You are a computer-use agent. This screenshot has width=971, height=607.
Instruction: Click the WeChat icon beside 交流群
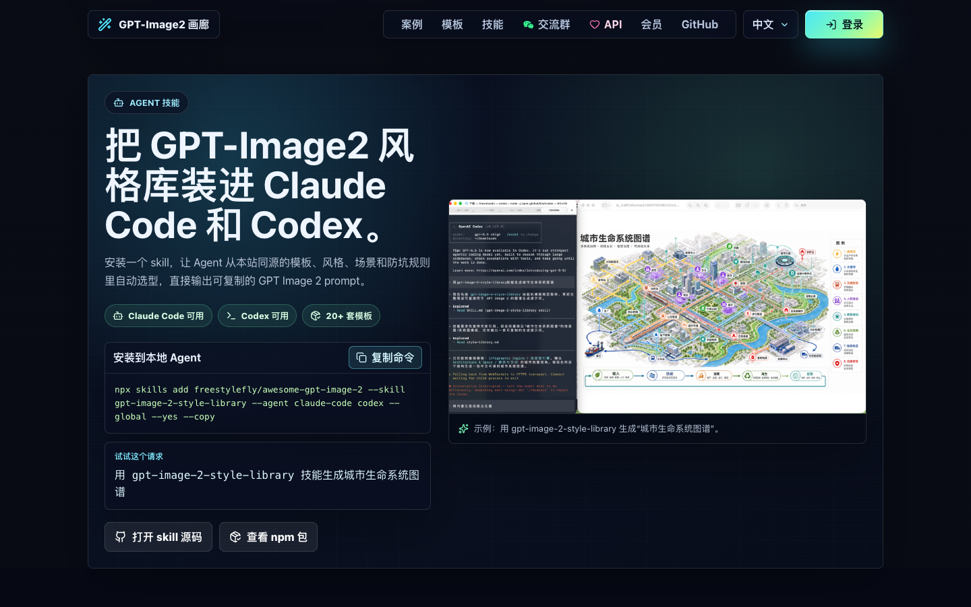528,24
